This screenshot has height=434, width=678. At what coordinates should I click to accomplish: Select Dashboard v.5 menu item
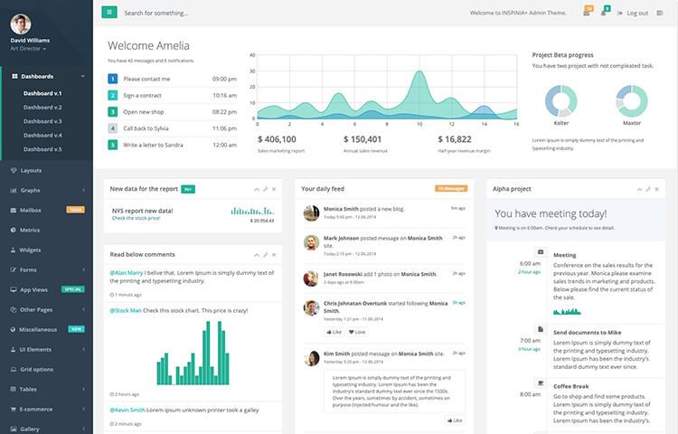point(42,149)
